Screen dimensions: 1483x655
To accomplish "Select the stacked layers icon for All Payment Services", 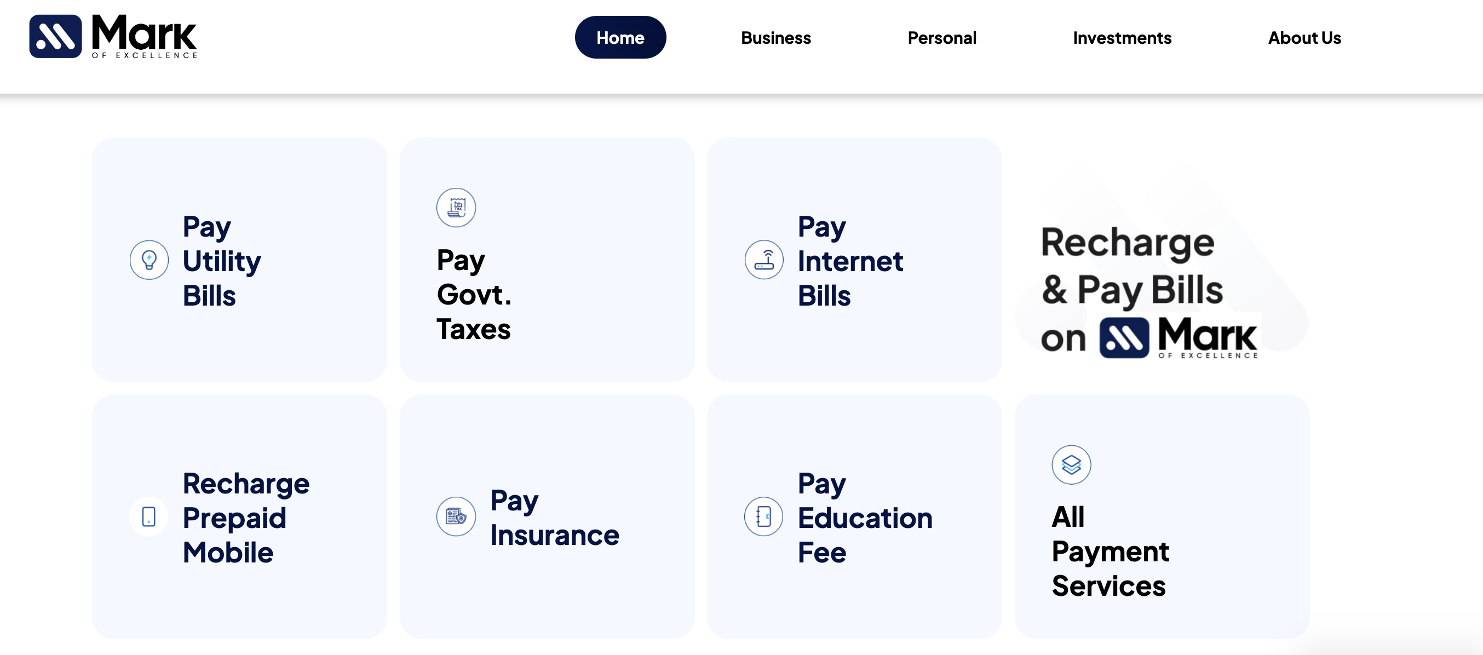I will [1071, 465].
